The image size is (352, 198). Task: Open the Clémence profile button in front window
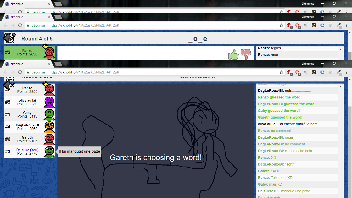(308, 64)
